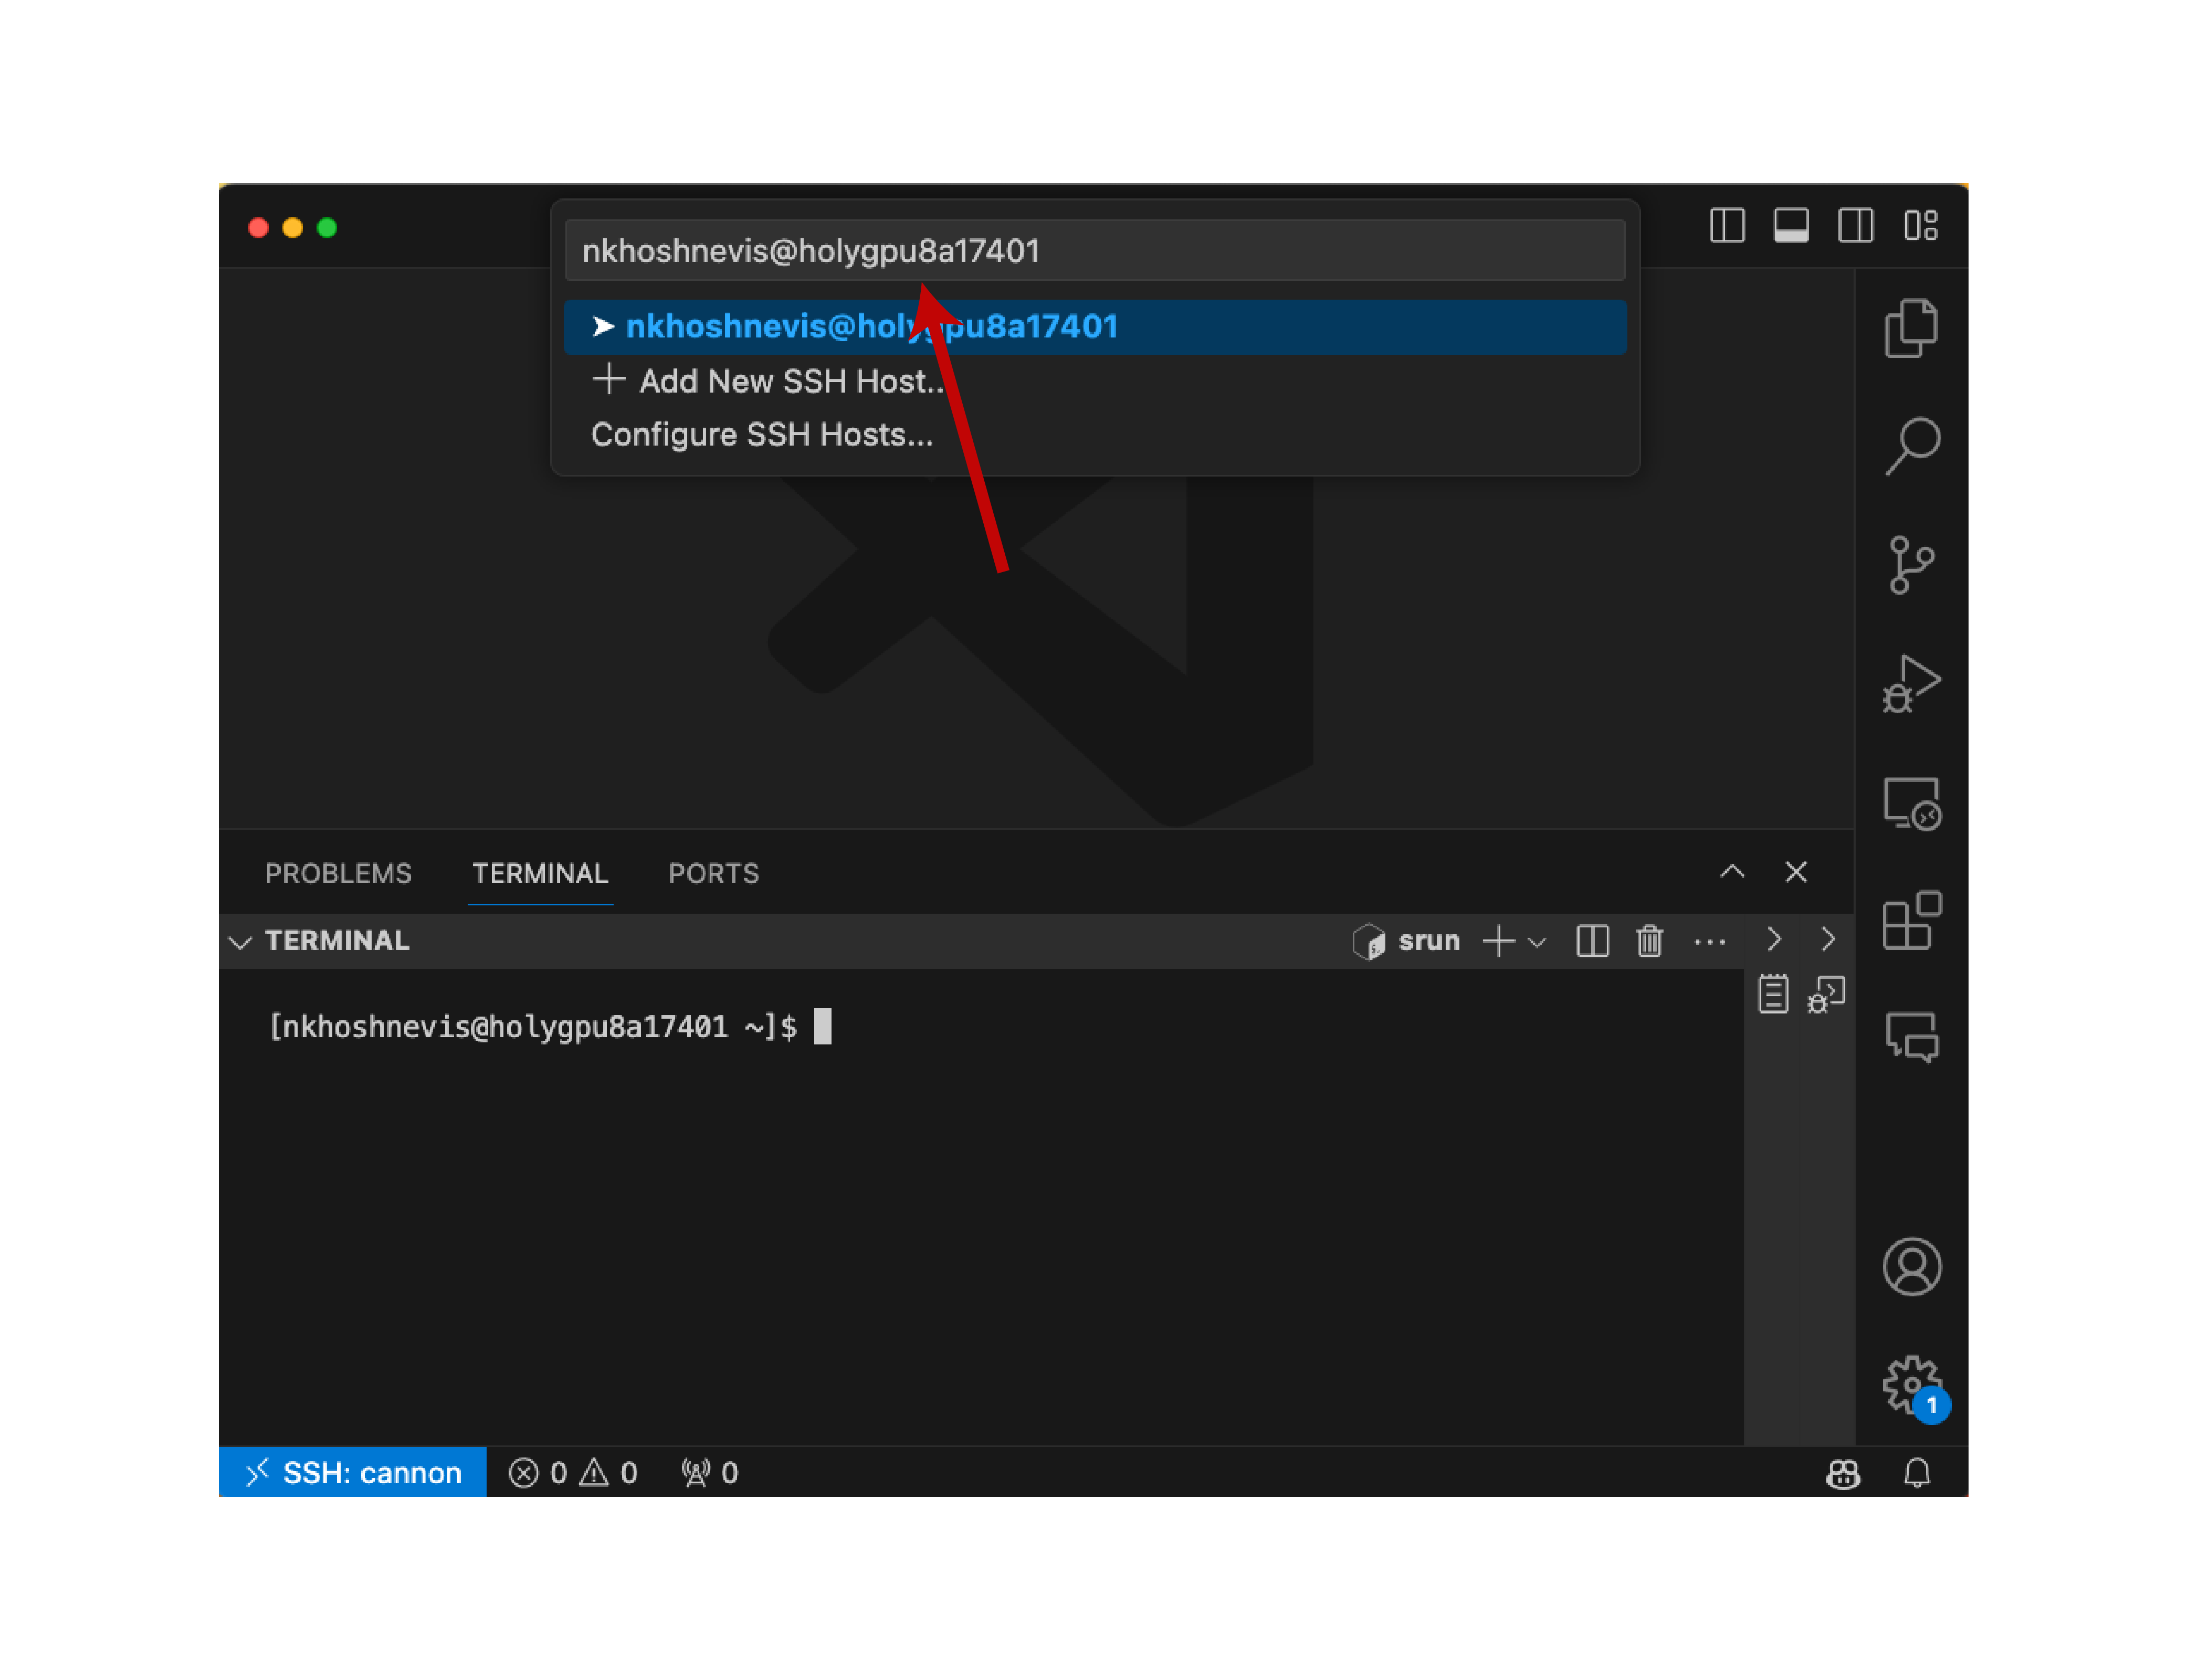Open the Accounts profile icon

1911,1266
